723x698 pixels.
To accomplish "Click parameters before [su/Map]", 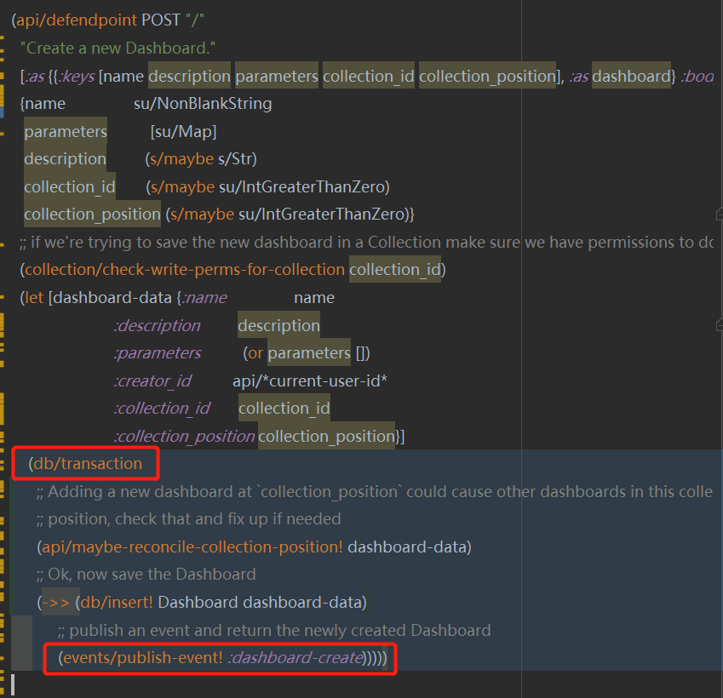I will coord(66,132).
